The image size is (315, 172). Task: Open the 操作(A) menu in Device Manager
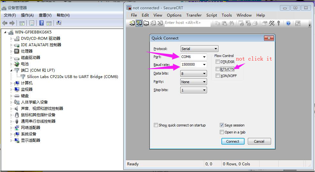click(27, 15)
